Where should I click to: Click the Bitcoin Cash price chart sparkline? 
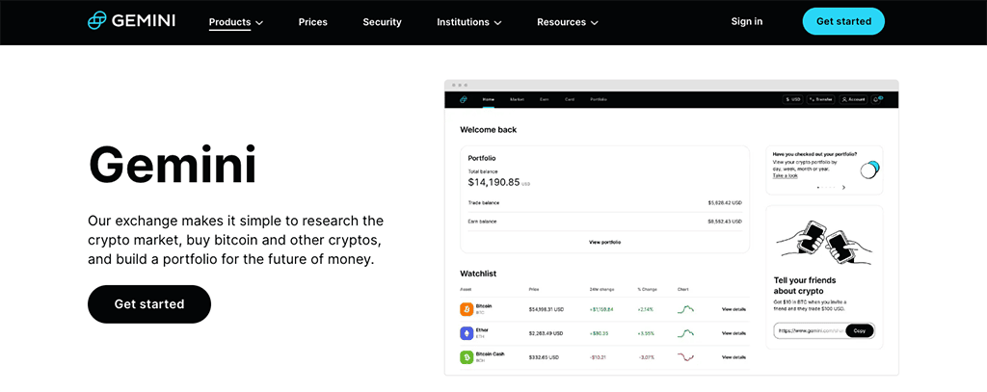(x=685, y=356)
